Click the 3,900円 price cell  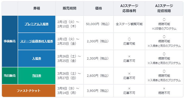point(99,91)
